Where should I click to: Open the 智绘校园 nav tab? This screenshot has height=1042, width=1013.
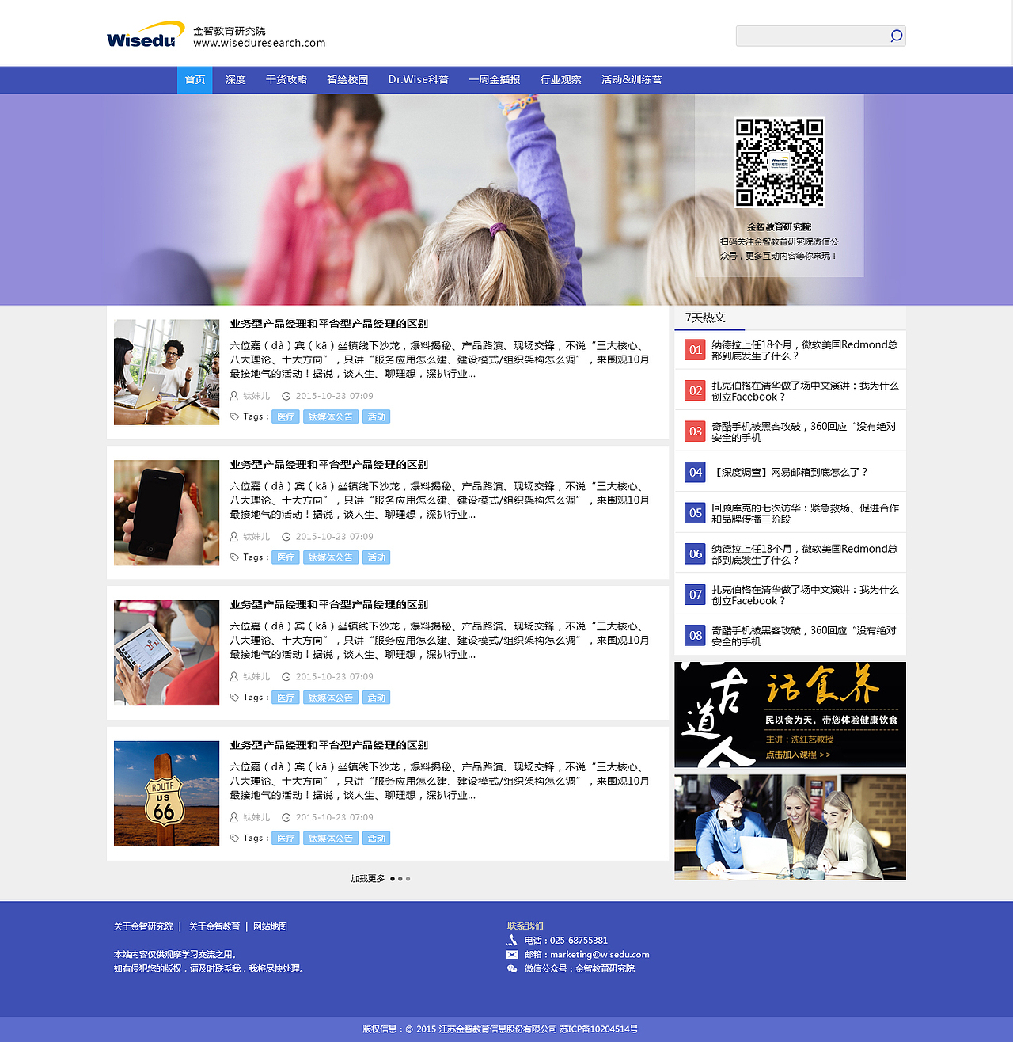click(x=347, y=80)
